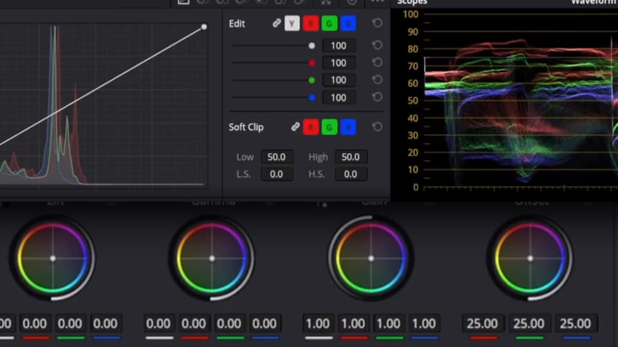Select the blue intensity 100 value field

coord(339,98)
